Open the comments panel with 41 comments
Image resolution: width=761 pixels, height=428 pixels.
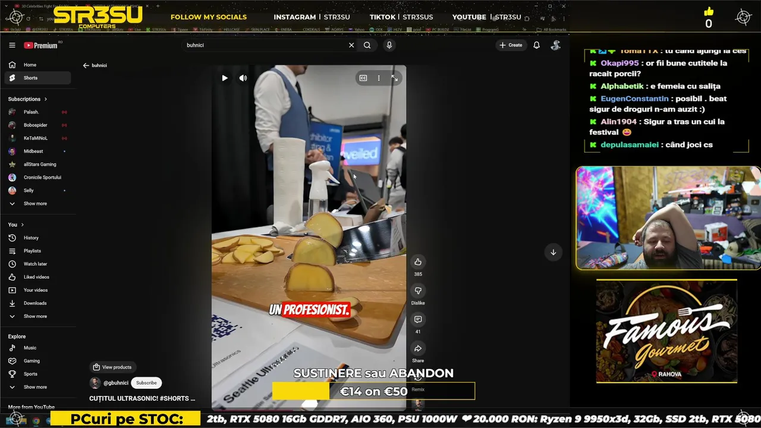pos(418,320)
